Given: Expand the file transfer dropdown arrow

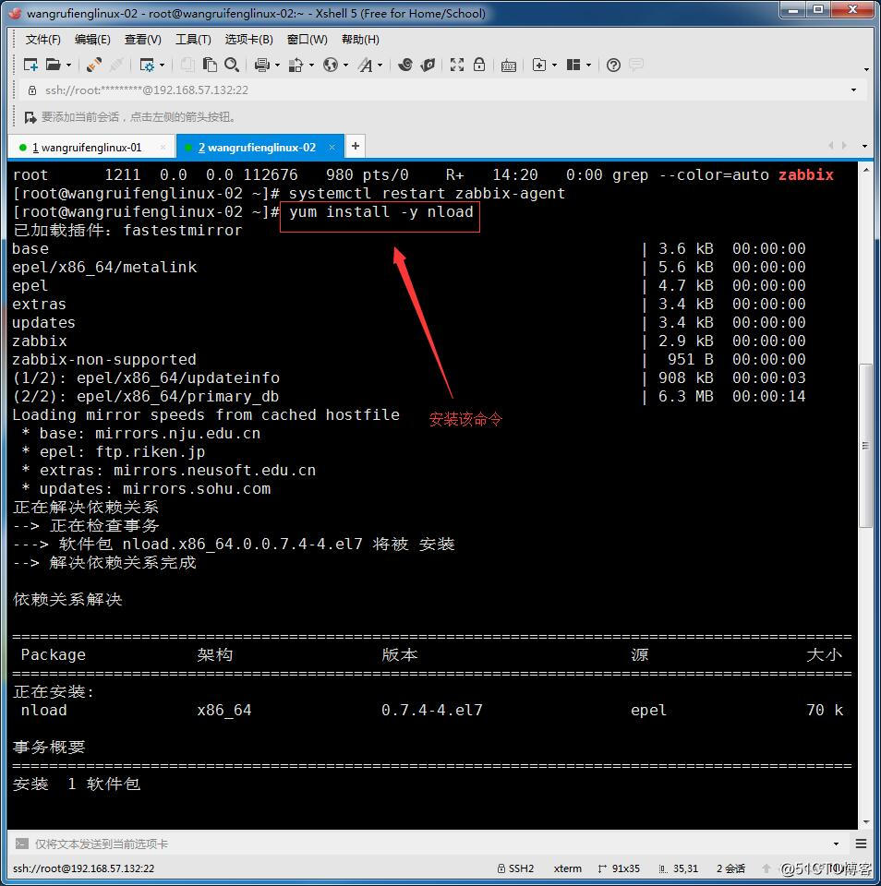Looking at the screenshot, I should point(311,66).
